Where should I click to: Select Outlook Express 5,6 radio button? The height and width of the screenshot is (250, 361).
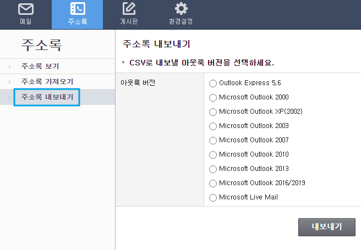213,83
